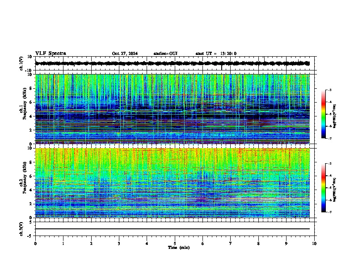Click the time axis tick label "2"

pyautogui.click(x=91, y=244)
